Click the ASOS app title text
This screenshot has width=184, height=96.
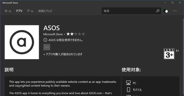52,28
